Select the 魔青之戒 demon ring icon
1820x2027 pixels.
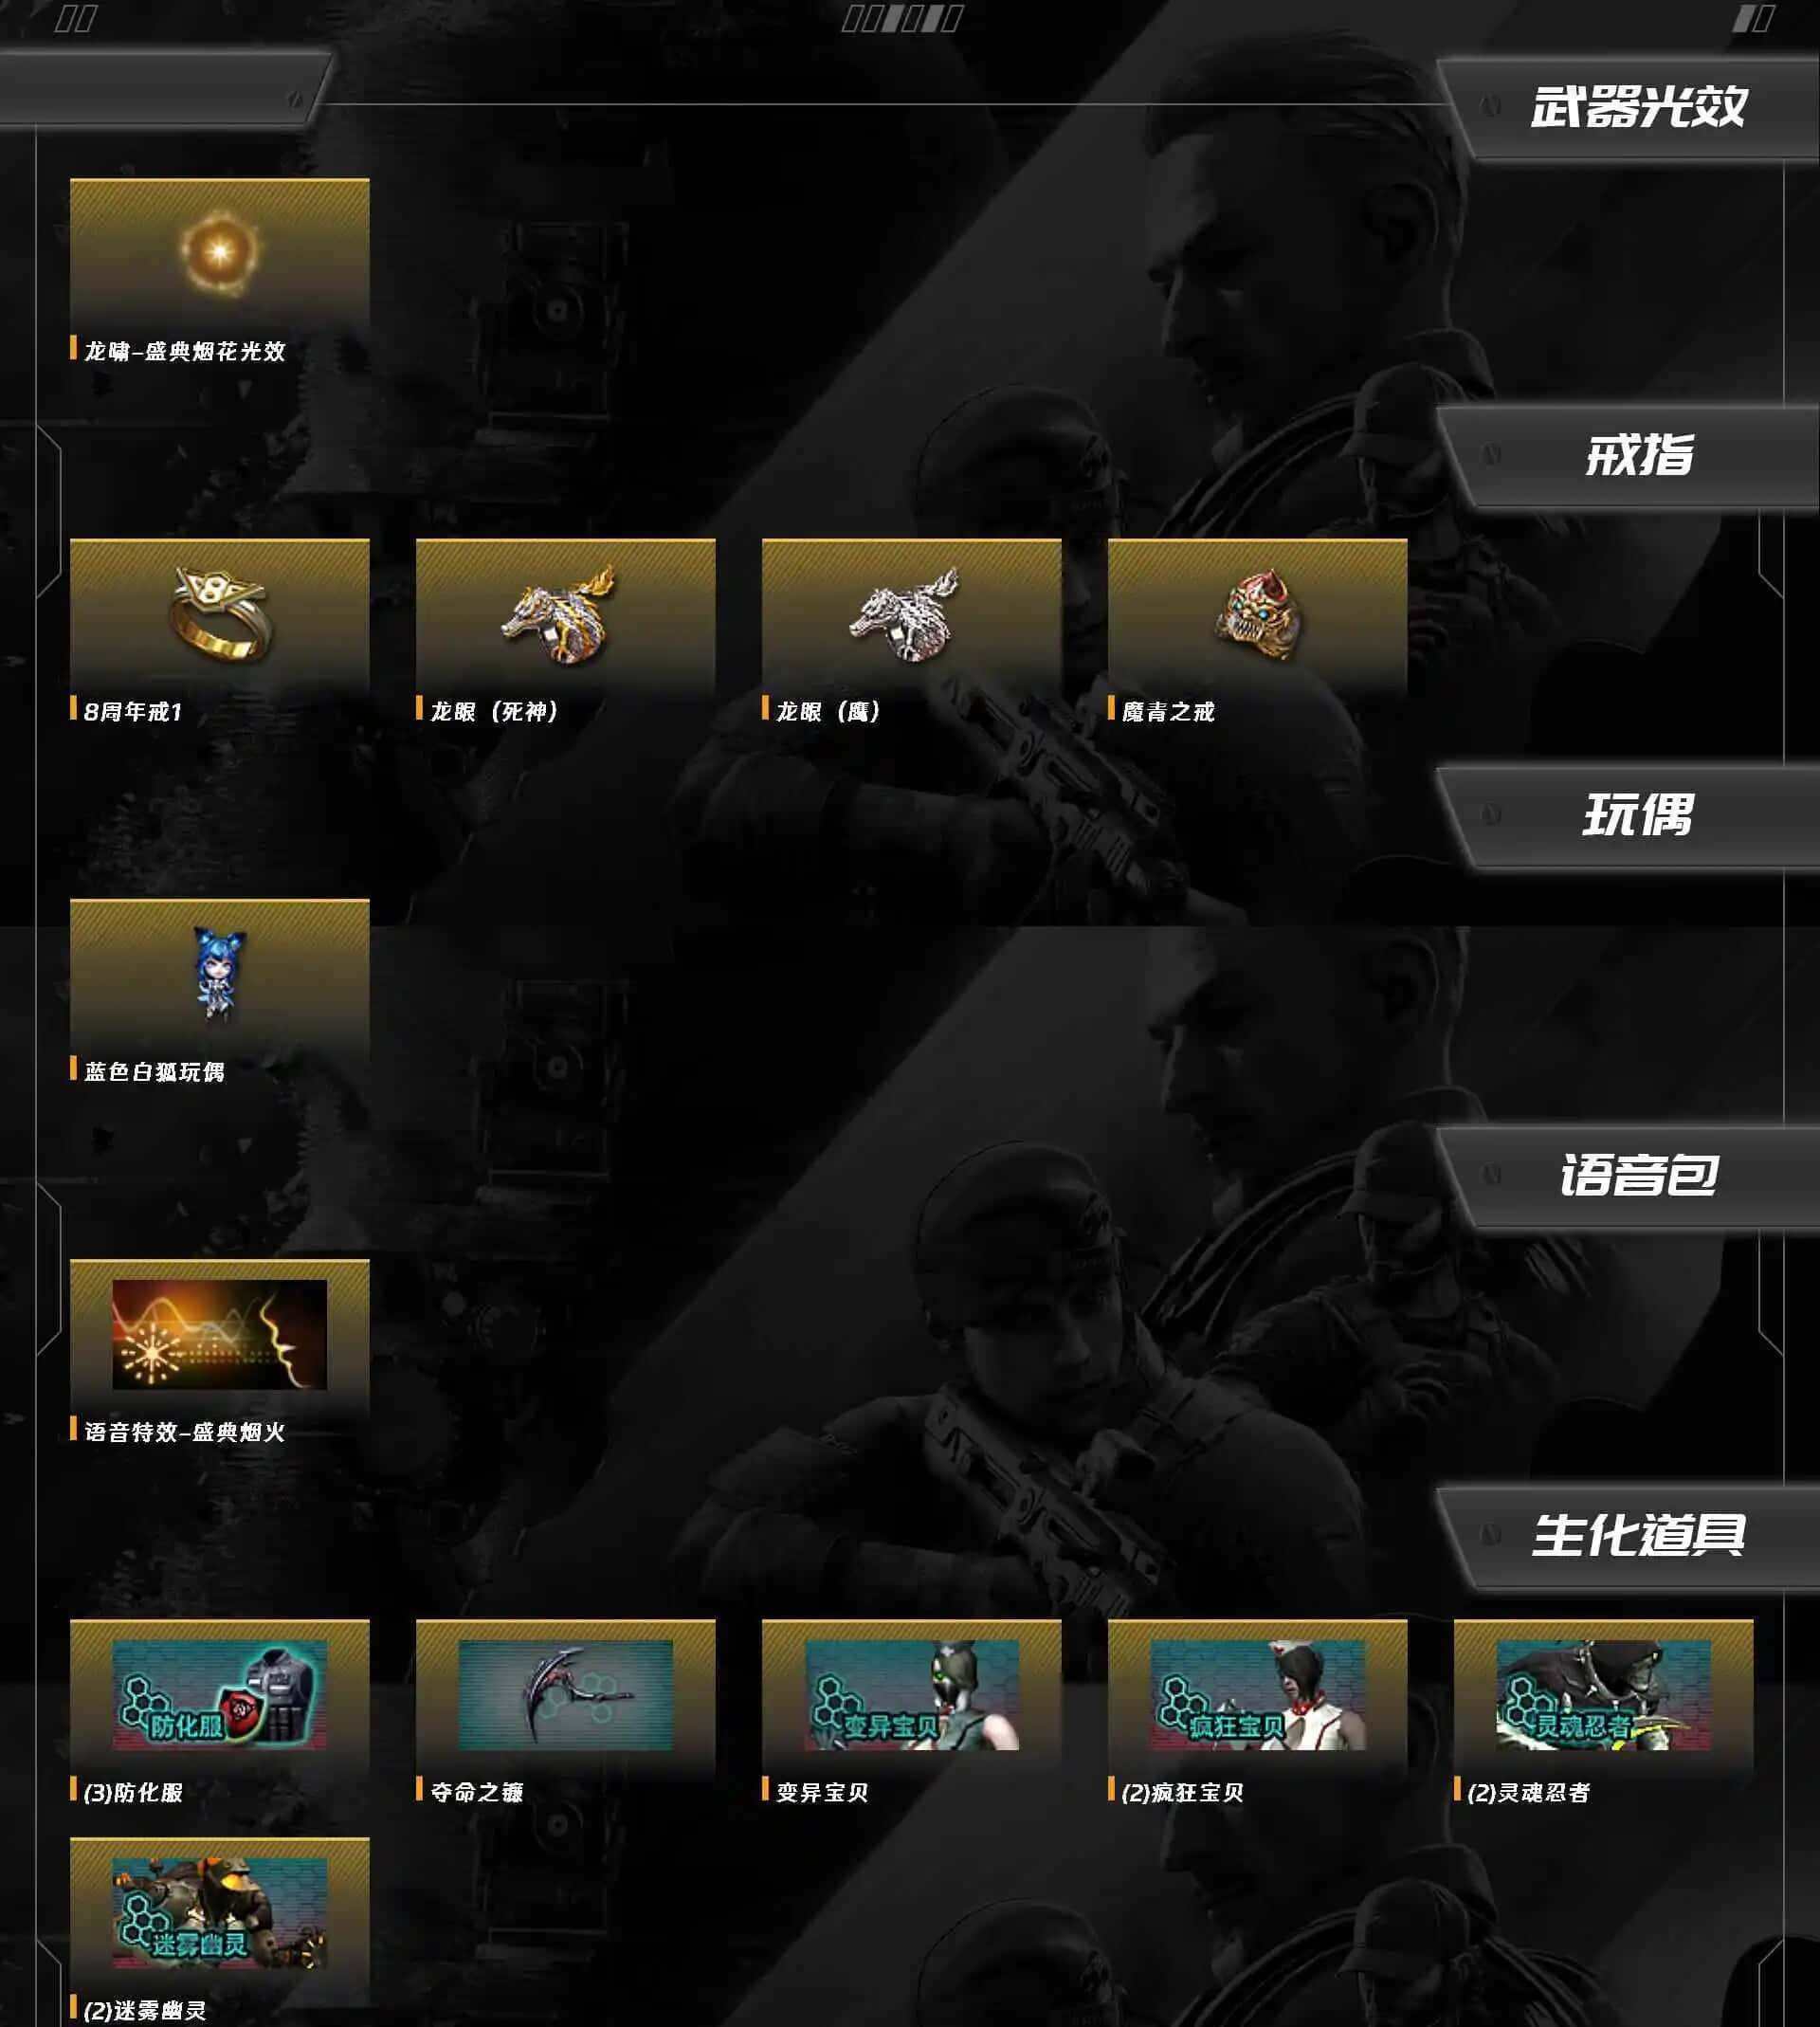click(1258, 614)
